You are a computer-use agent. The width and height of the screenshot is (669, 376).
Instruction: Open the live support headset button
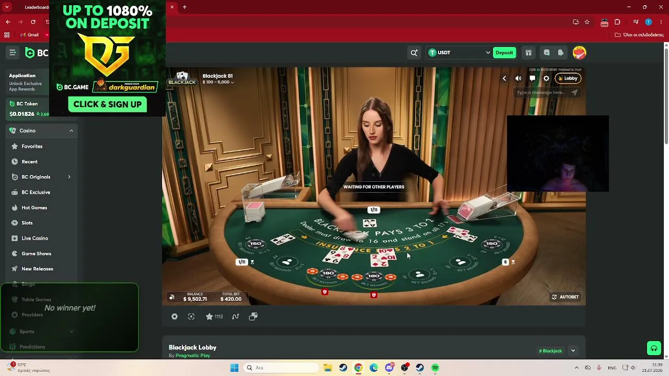click(x=653, y=348)
